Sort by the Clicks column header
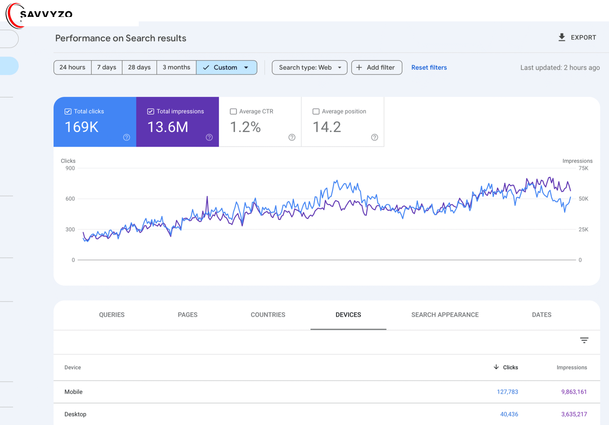This screenshot has height=425, width=609. click(x=506, y=367)
